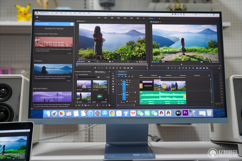Open Program monitor wrench settings
The width and height of the screenshot is (242, 161).
[x=210, y=62]
